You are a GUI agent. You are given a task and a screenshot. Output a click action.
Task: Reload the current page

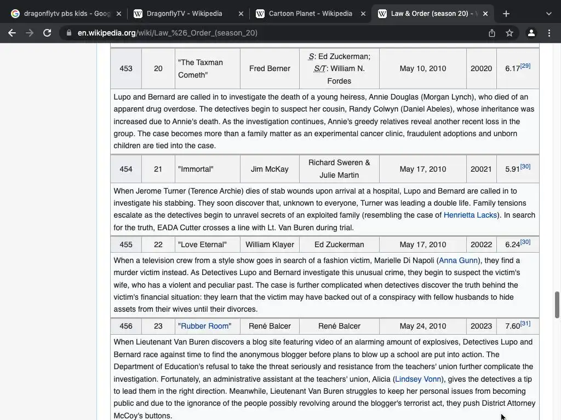click(x=47, y=33)
